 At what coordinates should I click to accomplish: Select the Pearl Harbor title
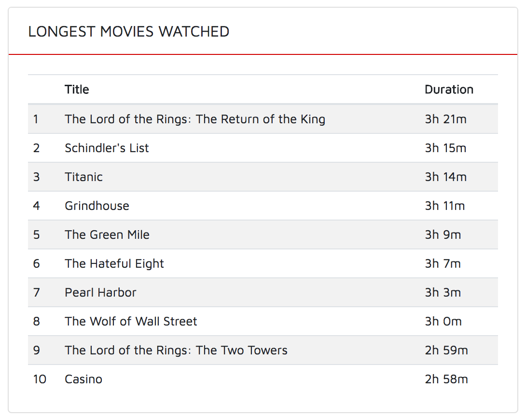point(101,292)
